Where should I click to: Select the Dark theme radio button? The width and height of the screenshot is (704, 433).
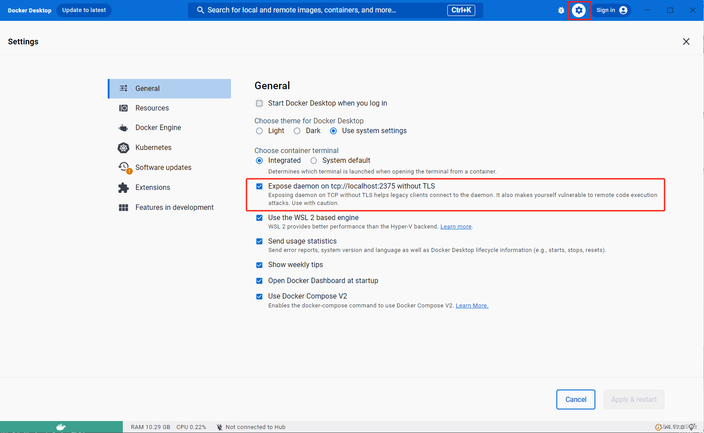tap(297, 131)
